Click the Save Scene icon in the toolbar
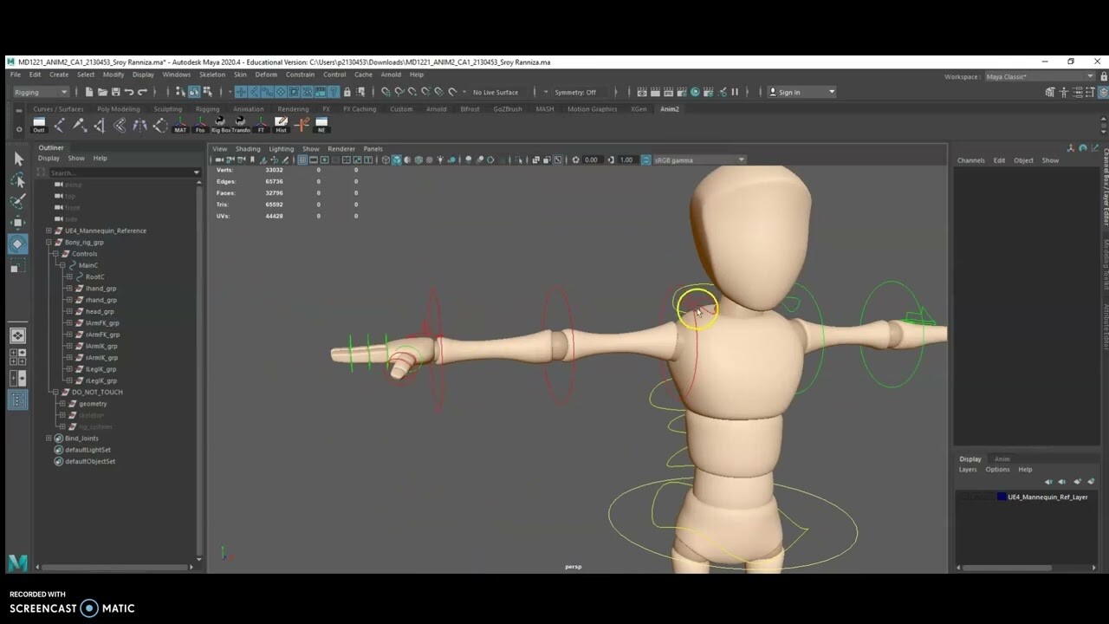Image resolution: width=1109 pixels, height=624 pixels. tap(115, 91)
